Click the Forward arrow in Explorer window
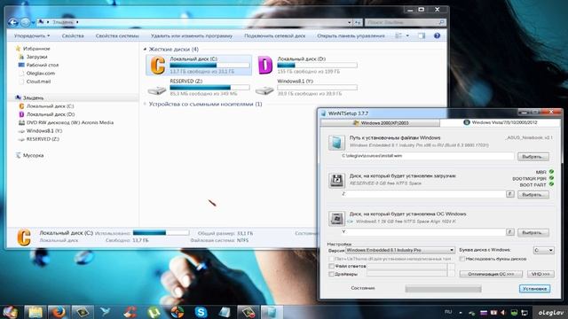This screenshot has height=319, width=568. coord(25,22)
